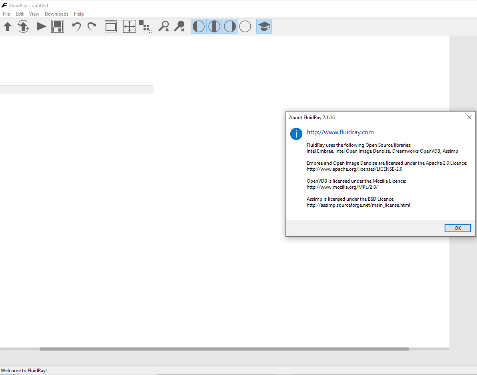Image resolution: width=477 pixels, height=375 pixels.
Task: Click the undo arrow icon
Action: pos(76,27)
